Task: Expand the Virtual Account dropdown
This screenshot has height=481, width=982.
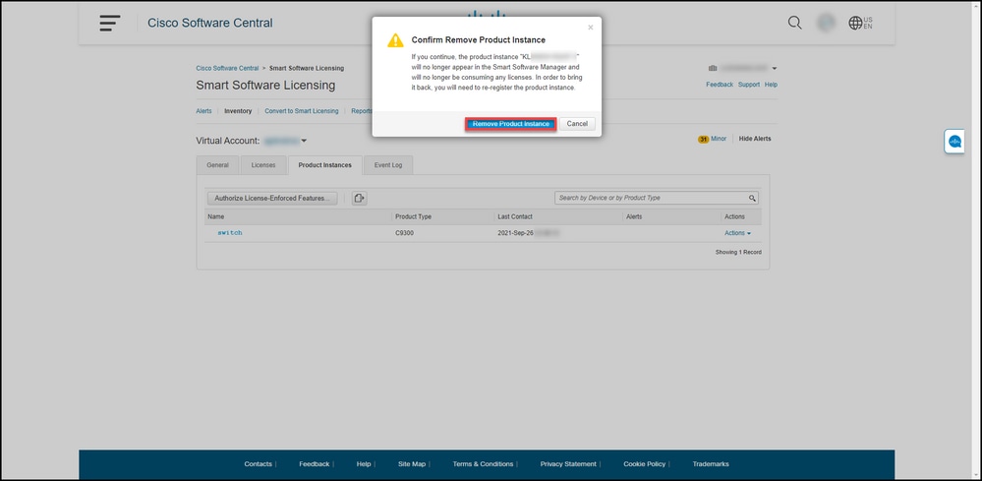Action: point(304,142)
